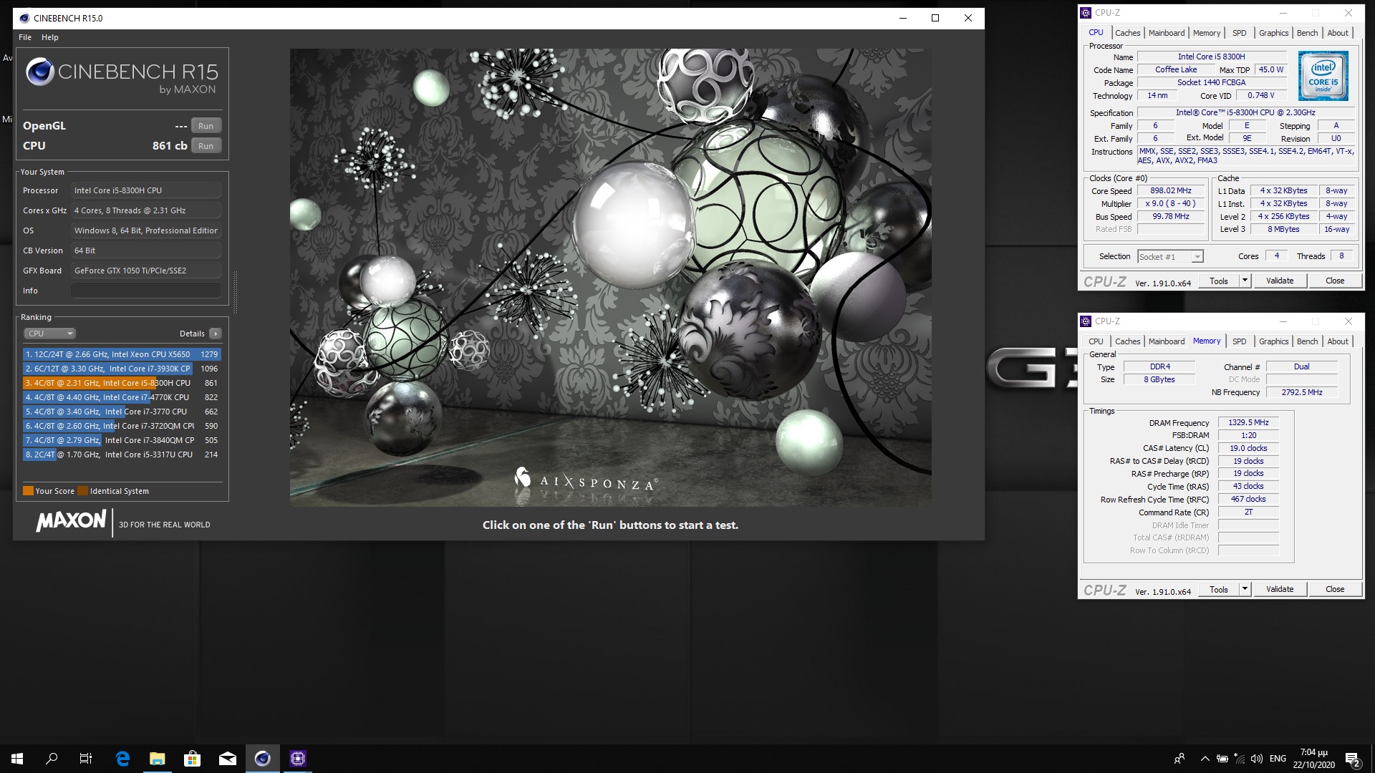Open Socket #1 selection dropdown
The image size is (1375, 773).
[x=1170, y=257]
